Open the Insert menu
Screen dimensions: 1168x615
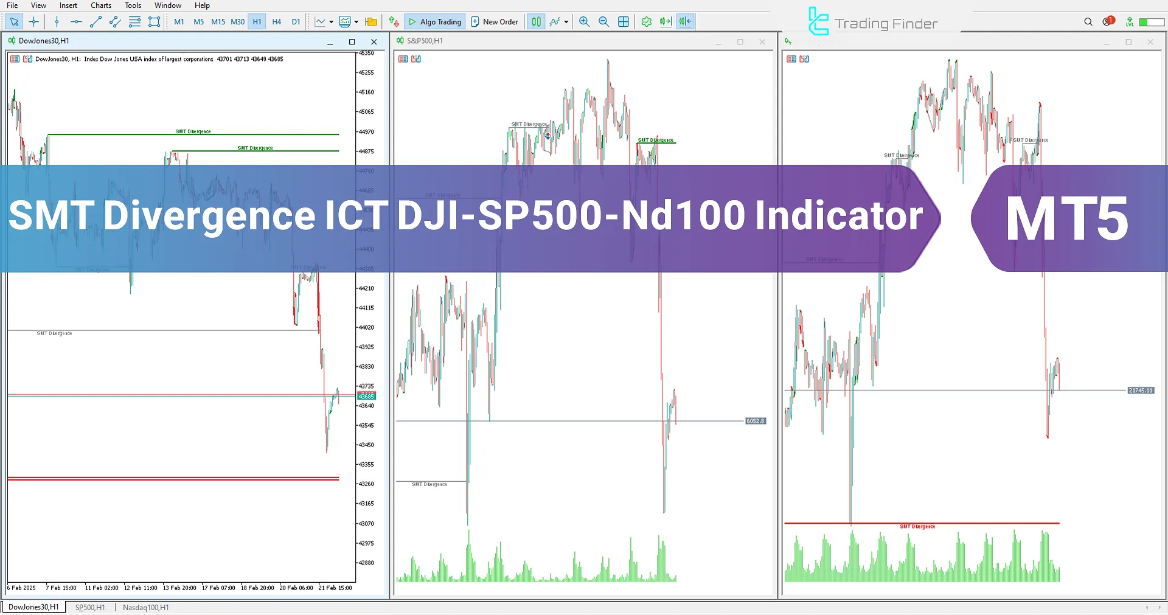(68, 5)
